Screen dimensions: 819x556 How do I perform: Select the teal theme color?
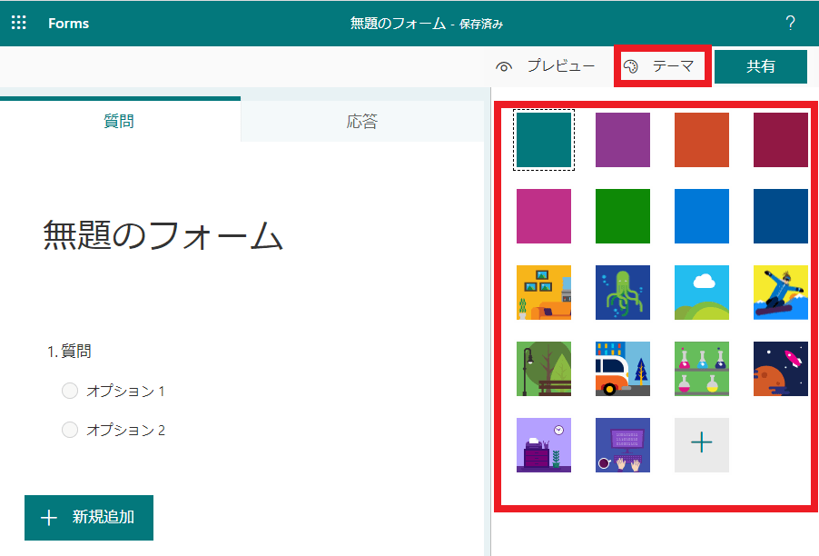pyautogui.click(x=544, y=140)
